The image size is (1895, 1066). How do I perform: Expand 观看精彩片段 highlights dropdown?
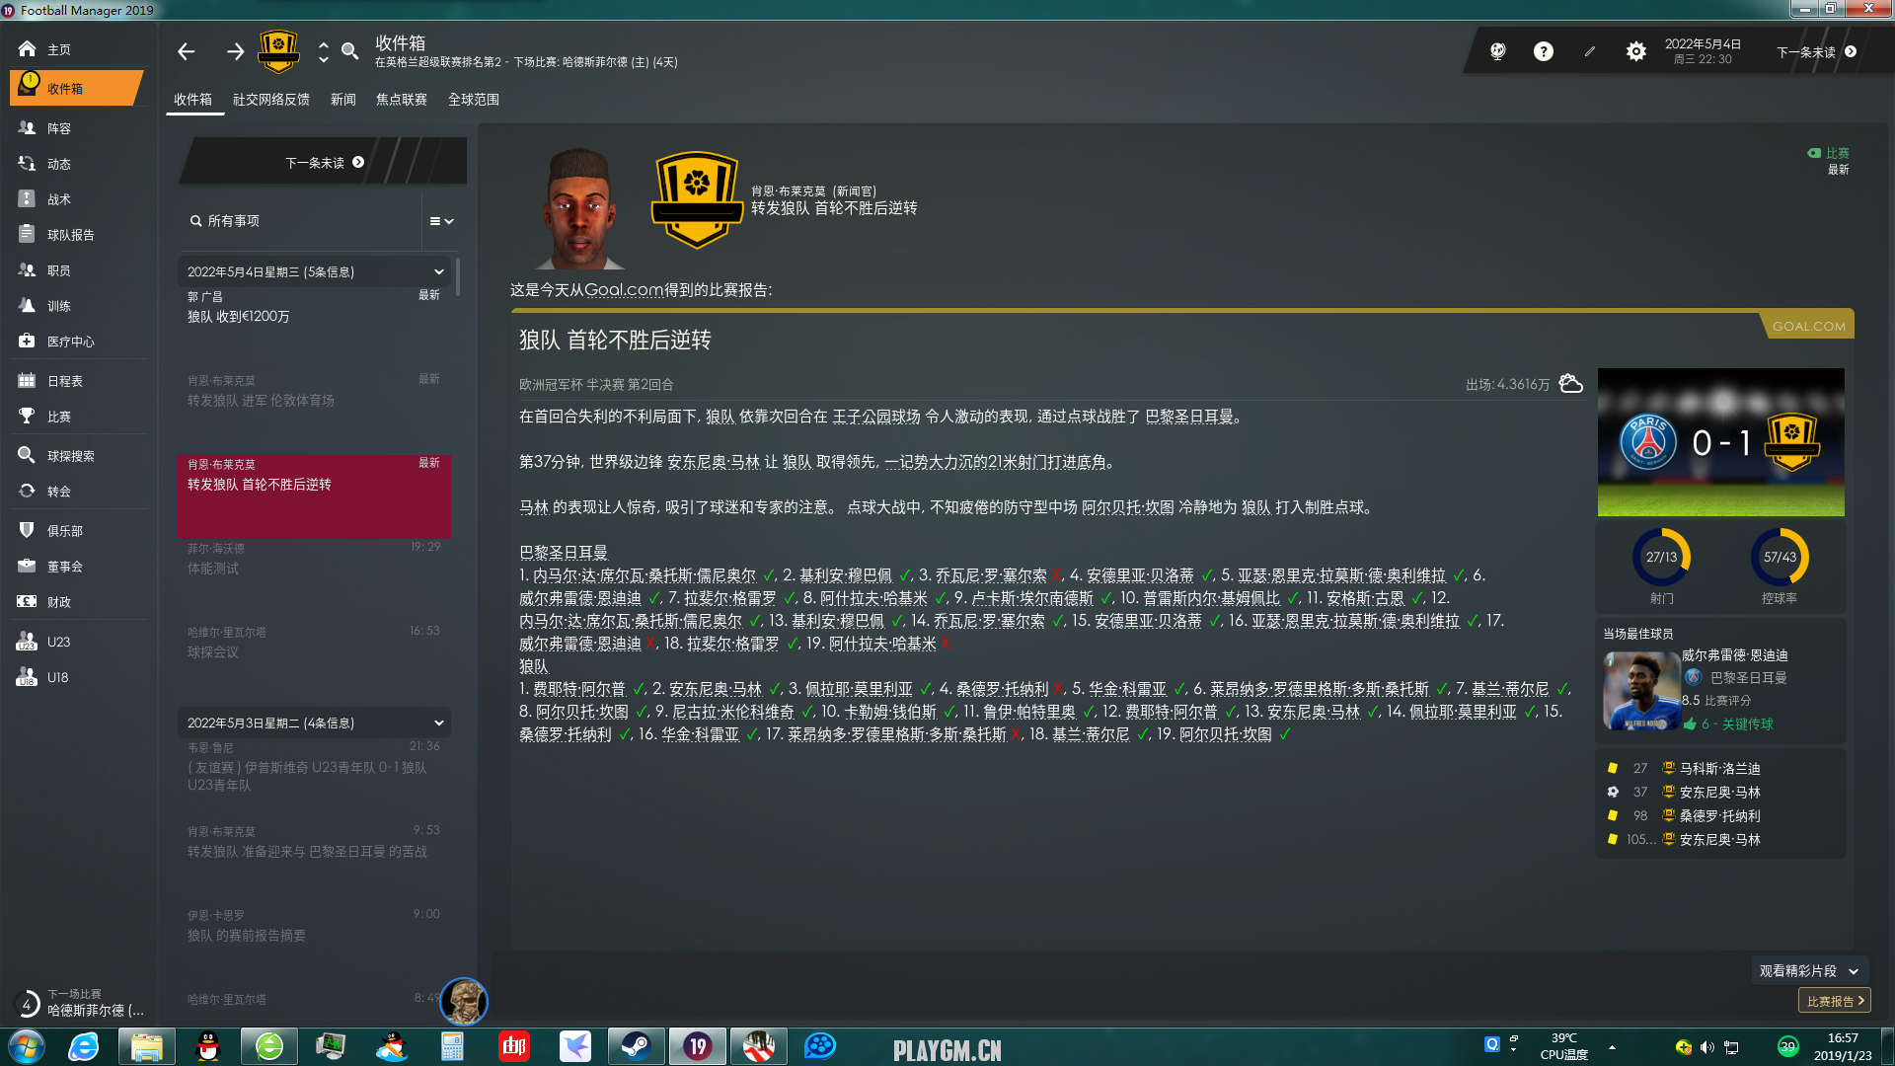tap(1809, 971)
